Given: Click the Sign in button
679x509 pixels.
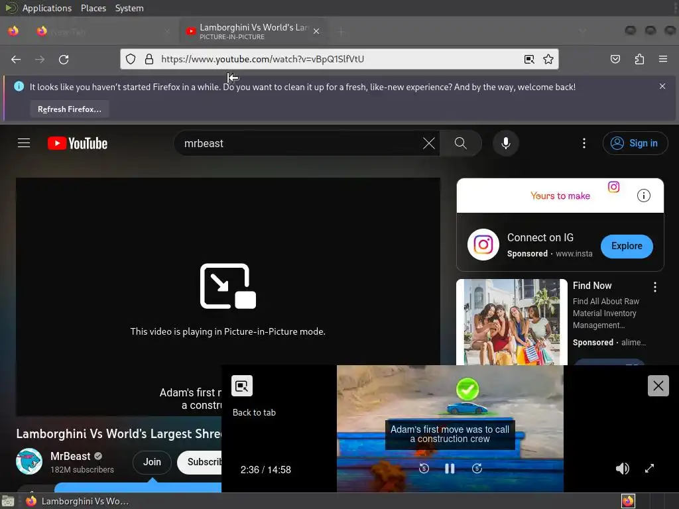Looking at the screenshot, I should (635, 143).
